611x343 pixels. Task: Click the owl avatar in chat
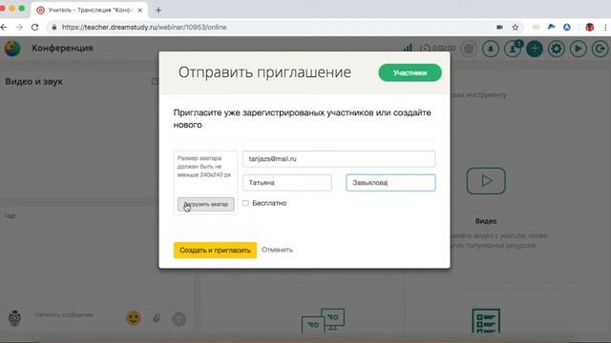coord(14,318)
